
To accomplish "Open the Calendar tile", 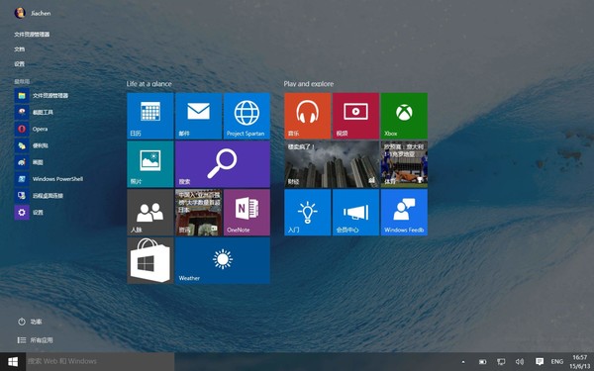I will 150,116.
